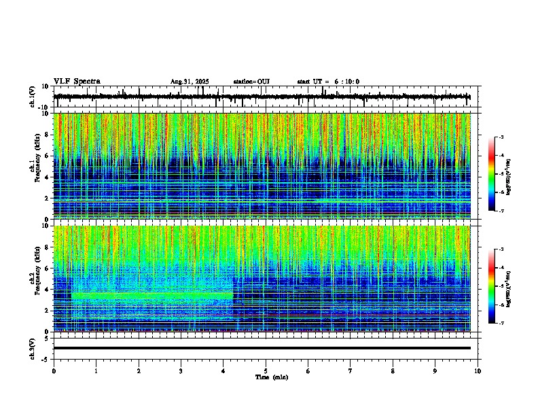This screenshot has height=416, width=538.
Task: Click the ch.2 color scale log(PSD) label
Action: coord(508,290)
